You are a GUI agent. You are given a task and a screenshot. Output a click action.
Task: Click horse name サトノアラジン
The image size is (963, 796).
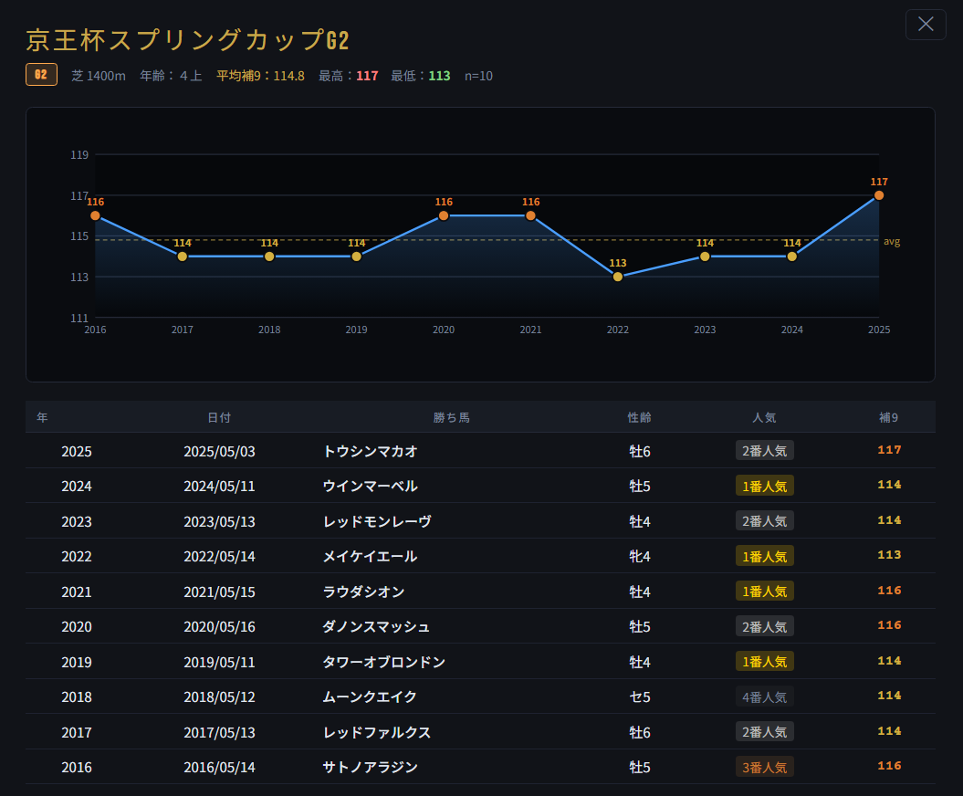[370, 767]
